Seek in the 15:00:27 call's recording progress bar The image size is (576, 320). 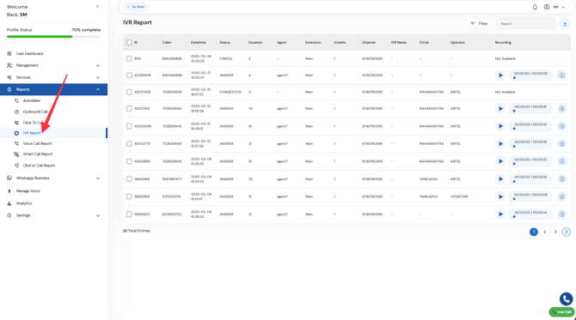tap(530, 78)
